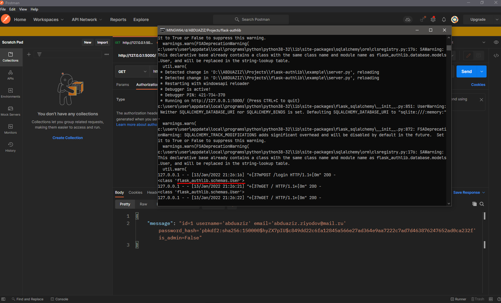Viewport: 501px width, 303px height.
Task: Open Collections in the sidebar
Action: click(x=11, y=57)
